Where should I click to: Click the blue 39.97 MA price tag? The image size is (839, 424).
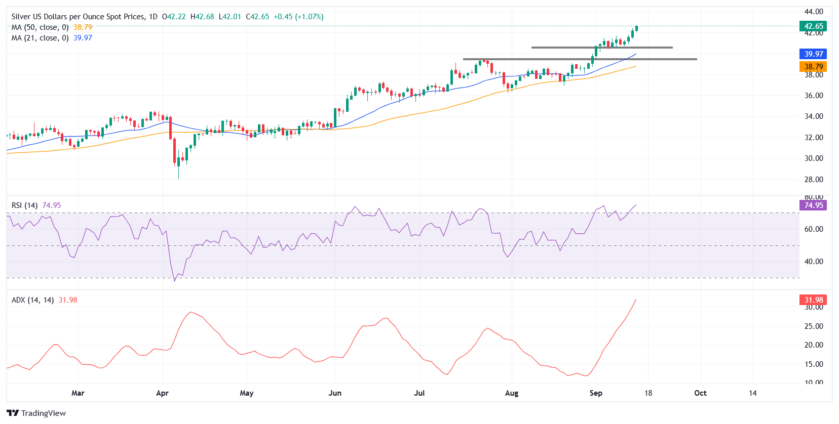pos(813,54)
